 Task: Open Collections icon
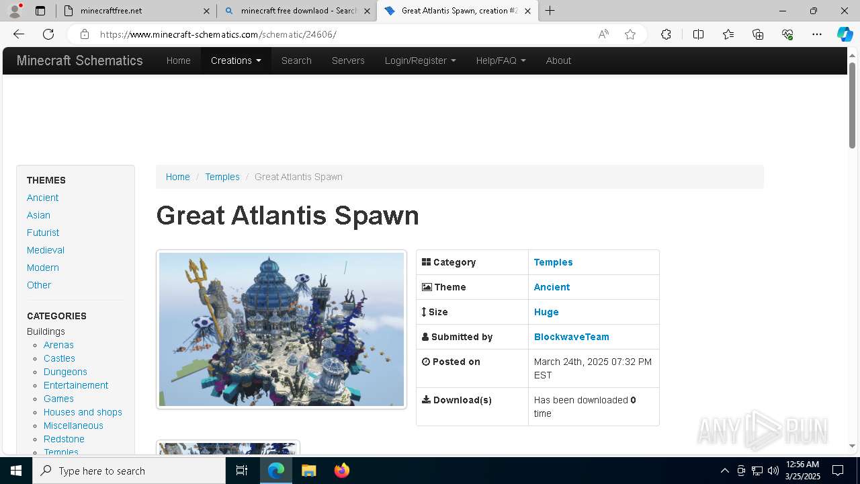tap(758, 34)
